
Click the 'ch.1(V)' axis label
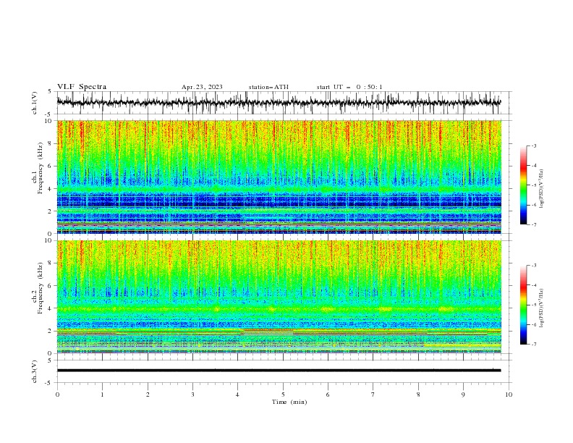[35, 103]
